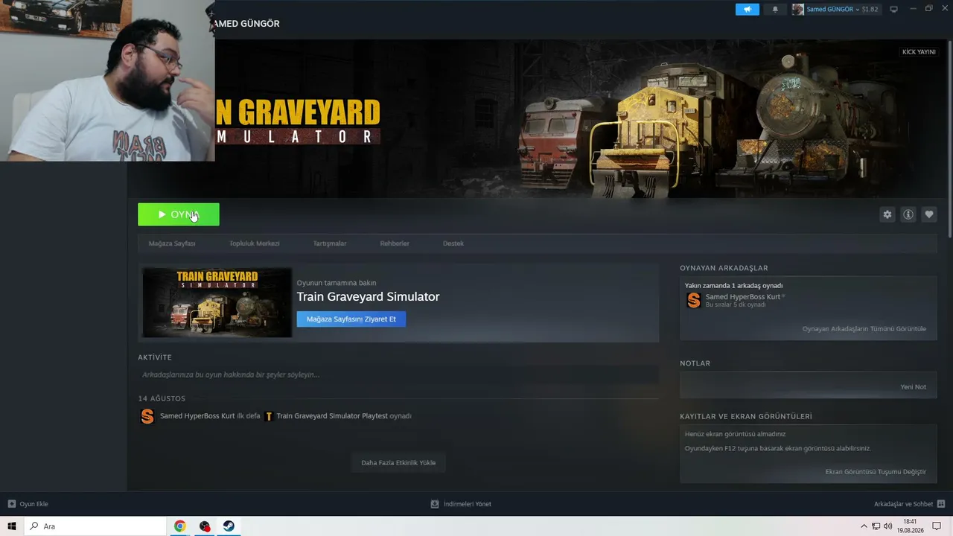This screenshot has height=536, width=953.
Task: Launch the game with the green OYNA button
Action: [179, 214]
